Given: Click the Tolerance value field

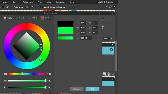Looking at the screenshot, I should 27,7.
